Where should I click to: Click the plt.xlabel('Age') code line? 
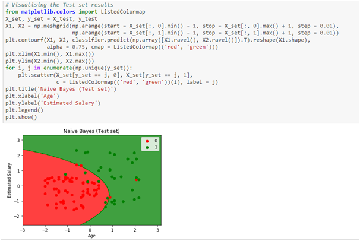tap(32, 96)
